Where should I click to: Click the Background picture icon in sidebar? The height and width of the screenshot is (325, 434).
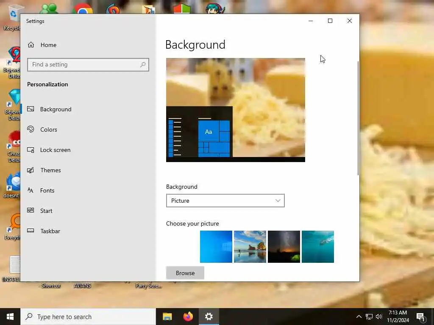31,109
